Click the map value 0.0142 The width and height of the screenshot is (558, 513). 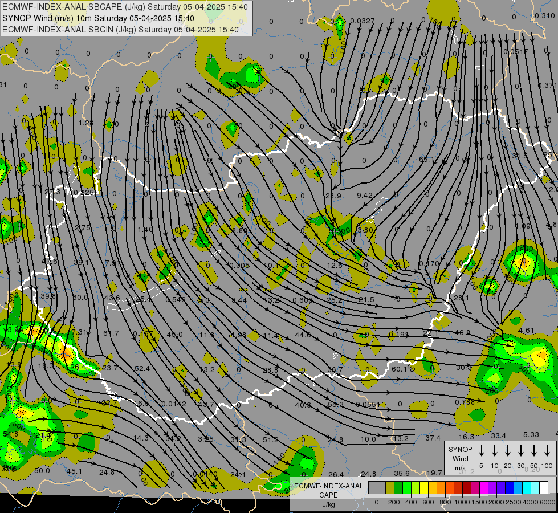[x=174, y=404]
